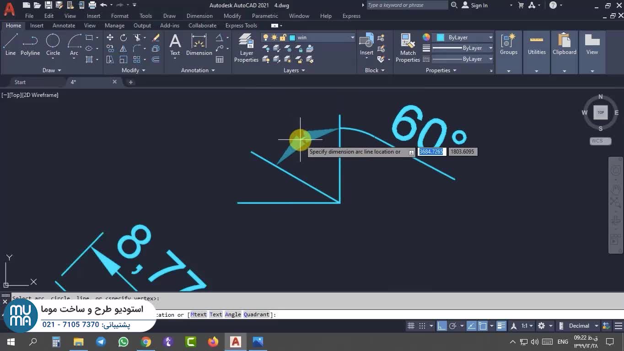Toggle the drawing grid display
The width and height of the screenshot is (624, 351).
coord(411,326)
